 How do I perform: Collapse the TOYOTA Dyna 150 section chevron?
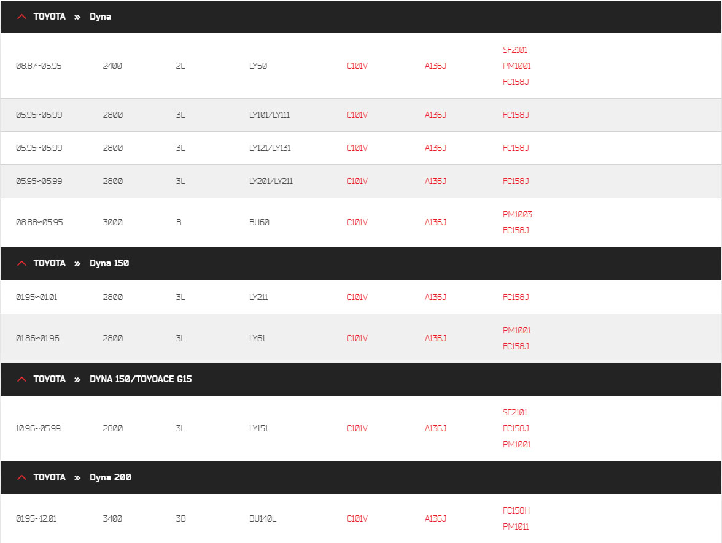pyautogui.click(x=21, y=263)
